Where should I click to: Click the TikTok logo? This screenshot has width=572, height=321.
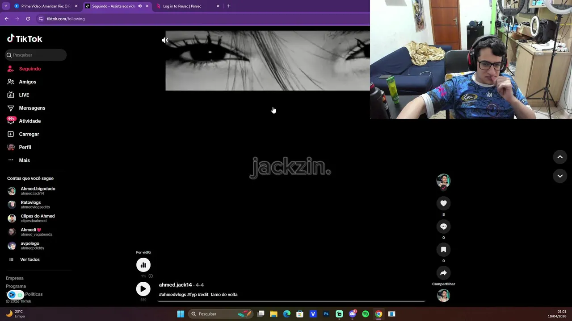[x=25, y=39]
